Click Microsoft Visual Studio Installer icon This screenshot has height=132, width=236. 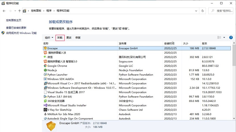(x=45, y=105)
